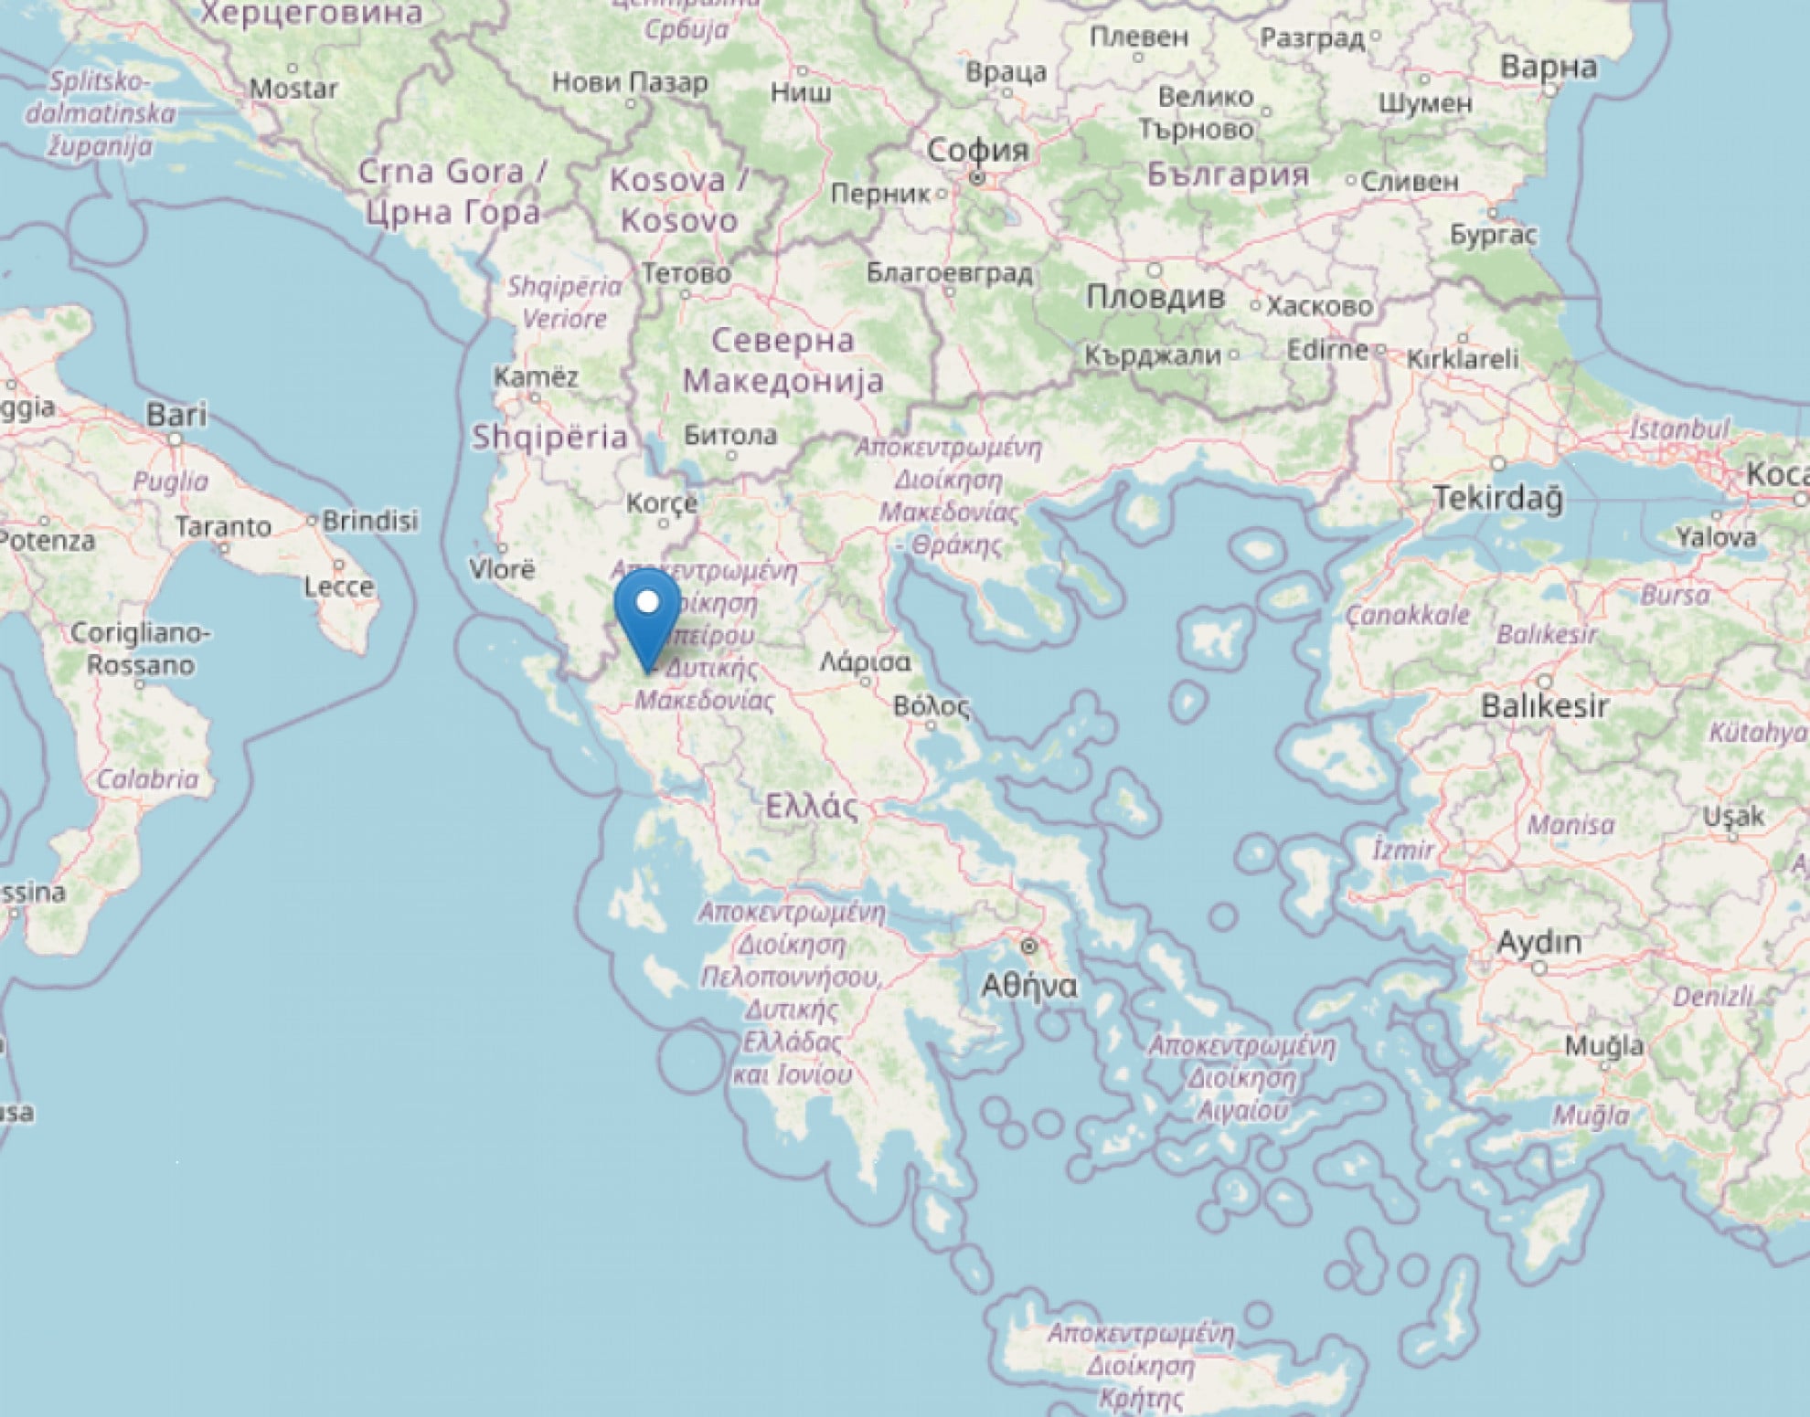Click the Aydın city label
1810x1417 pixels.
click(1538, 942)
